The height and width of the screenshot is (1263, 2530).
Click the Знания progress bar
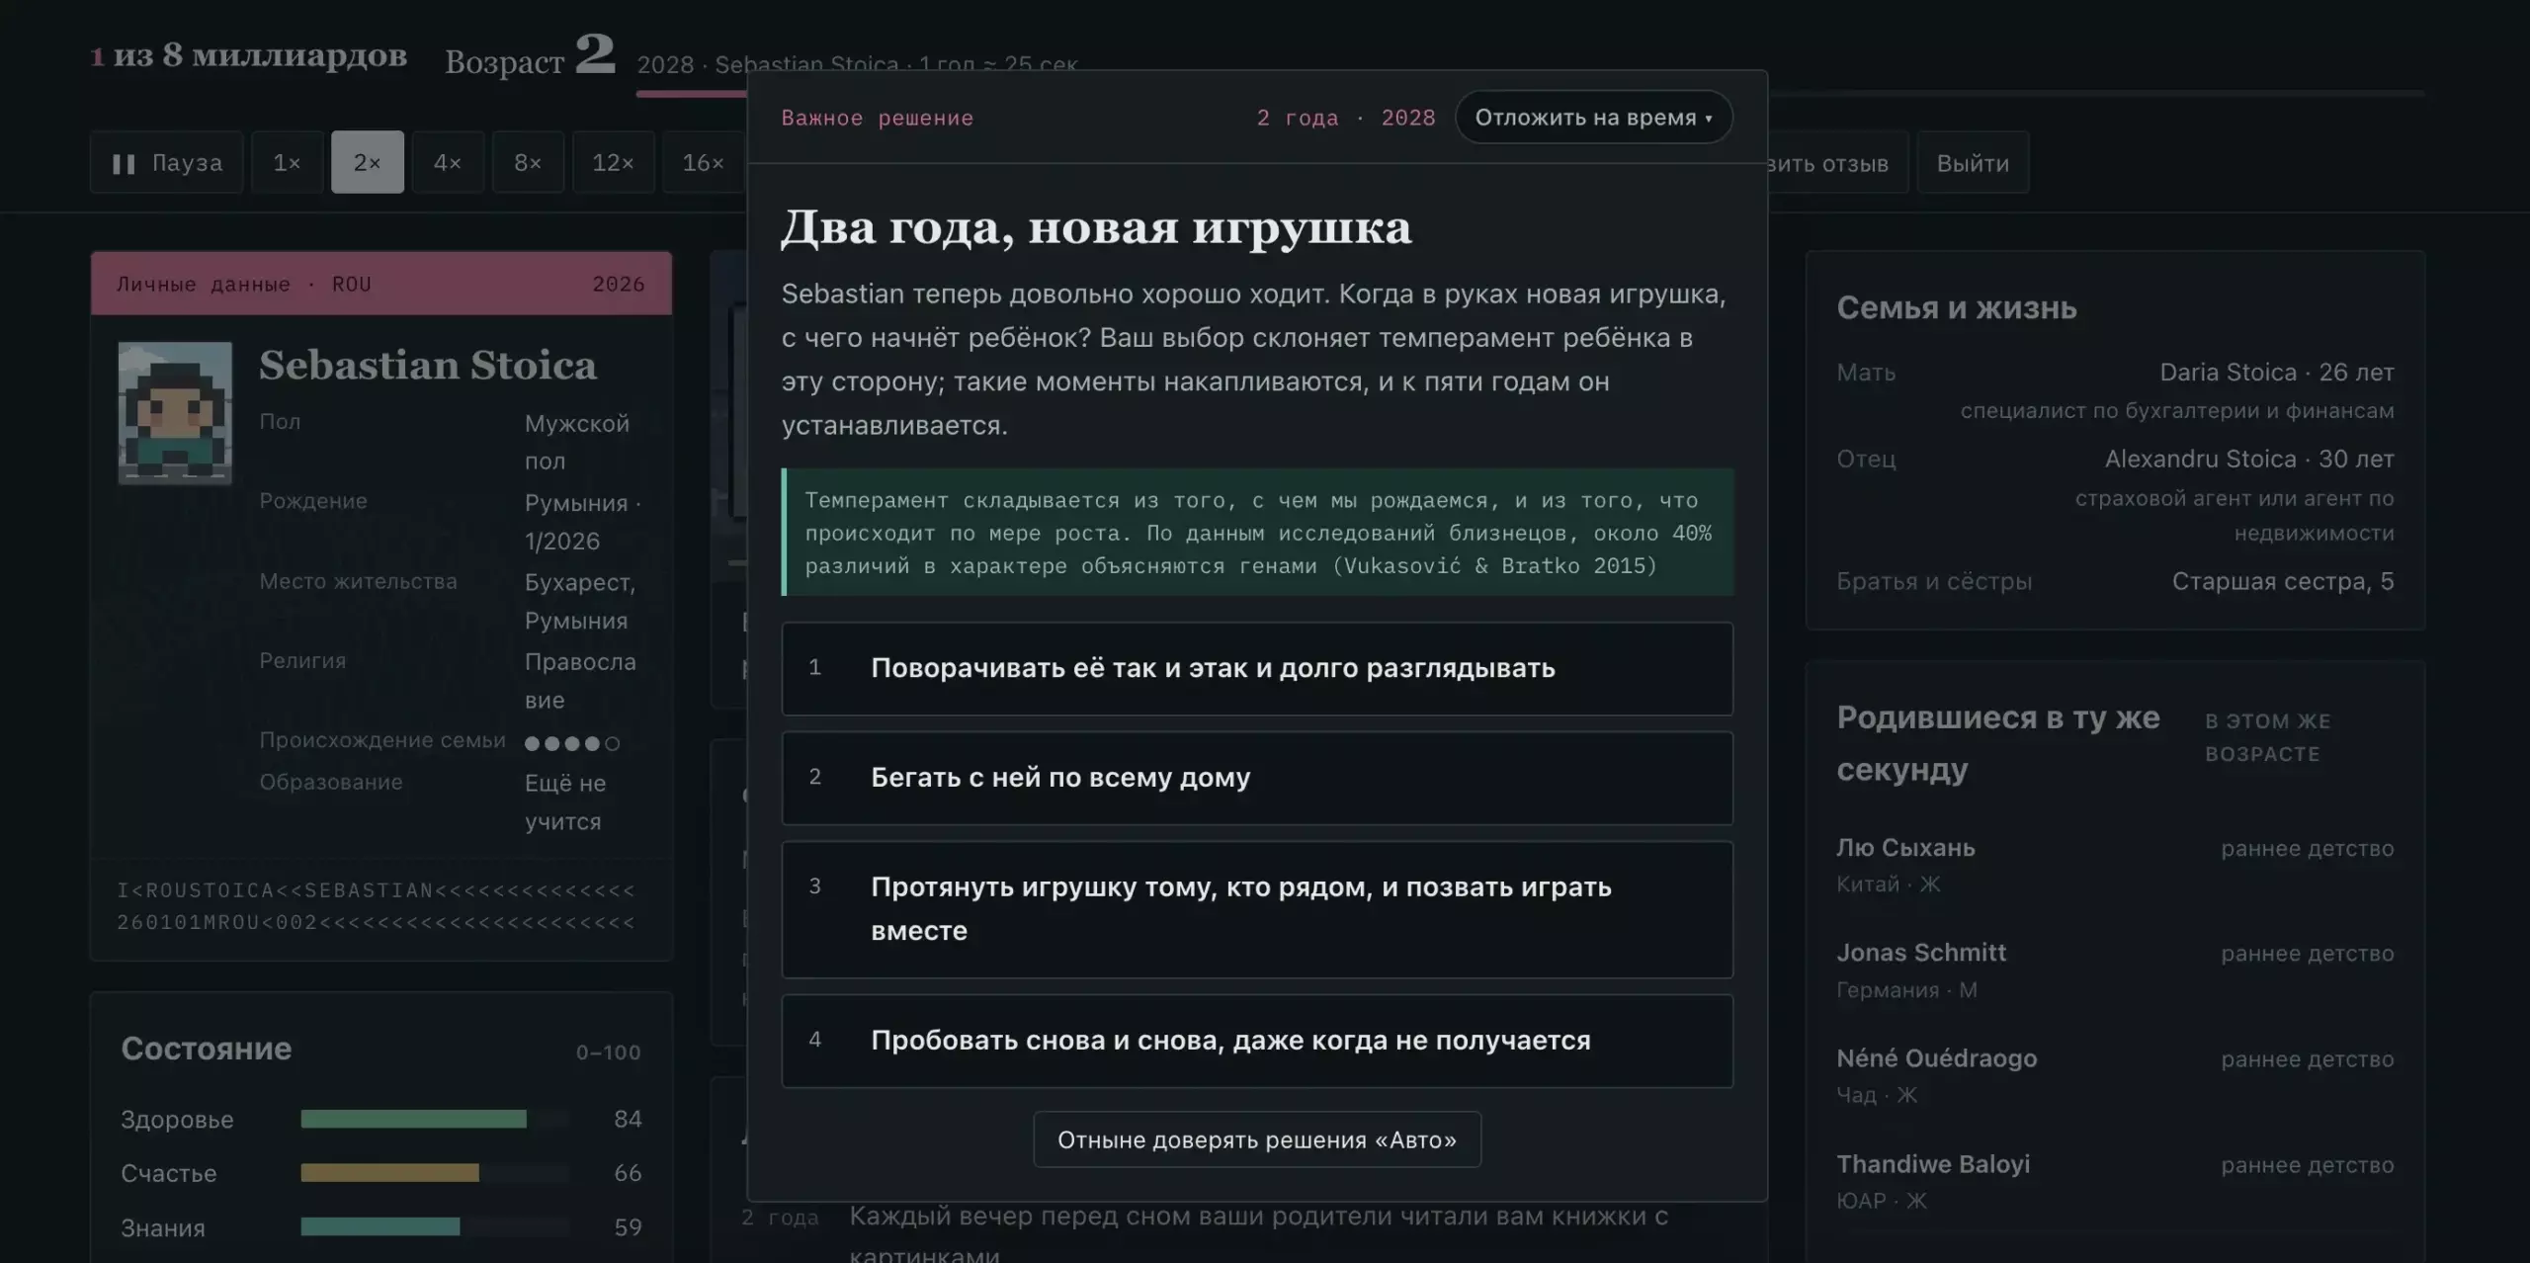point(435,1226)
